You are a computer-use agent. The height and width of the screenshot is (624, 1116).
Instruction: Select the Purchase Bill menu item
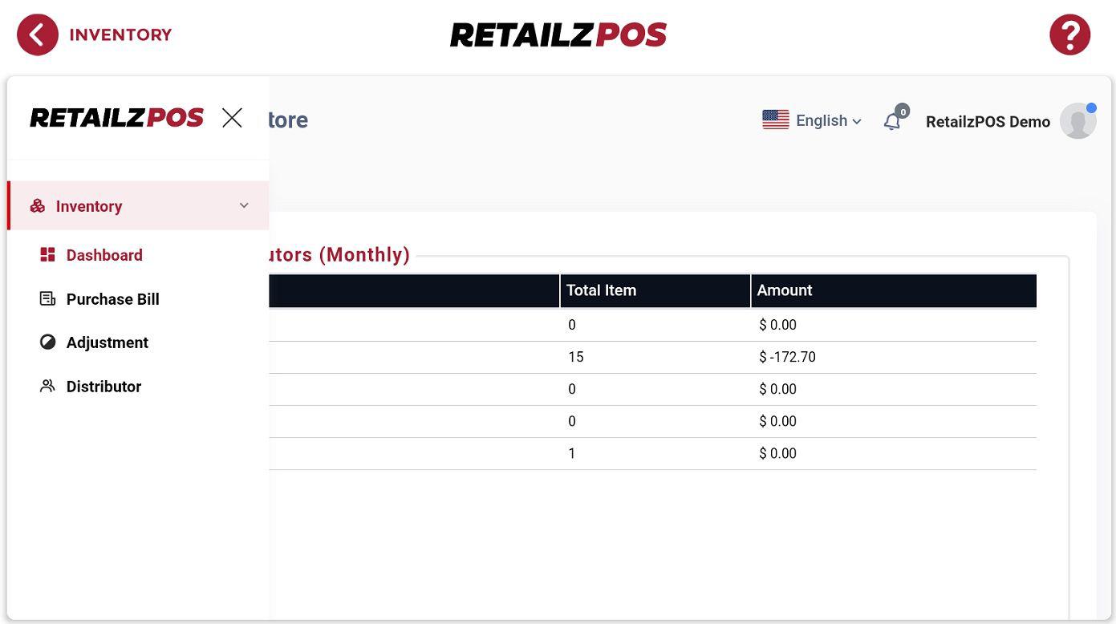click(112, 299)
